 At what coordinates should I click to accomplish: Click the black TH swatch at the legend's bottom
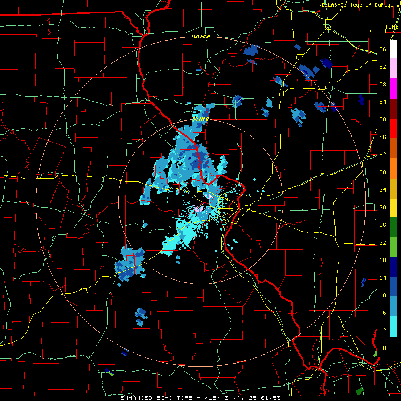pyautogui.click(x=393, y=347)
